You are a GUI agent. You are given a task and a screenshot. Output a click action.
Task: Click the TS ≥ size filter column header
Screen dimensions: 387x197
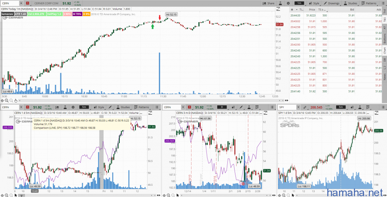pyautogui.click(x=322, y=10)
